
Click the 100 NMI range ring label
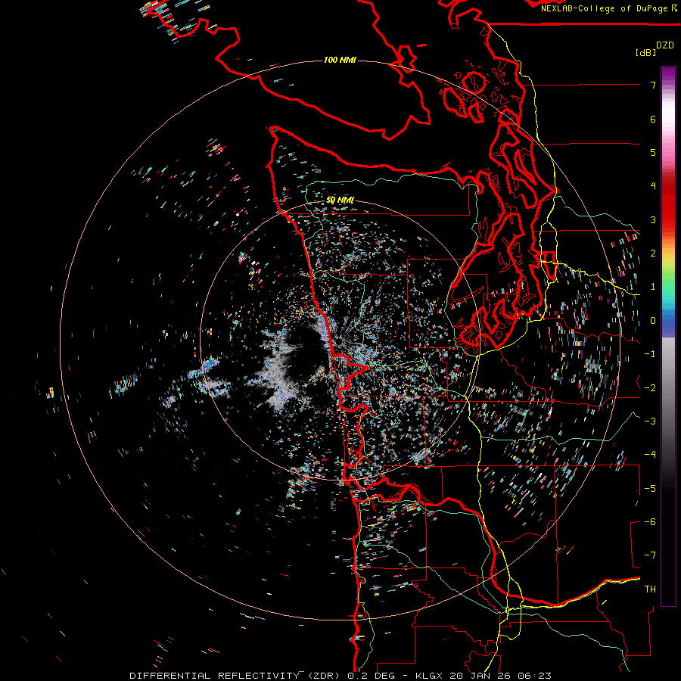[x=340, y=60]
